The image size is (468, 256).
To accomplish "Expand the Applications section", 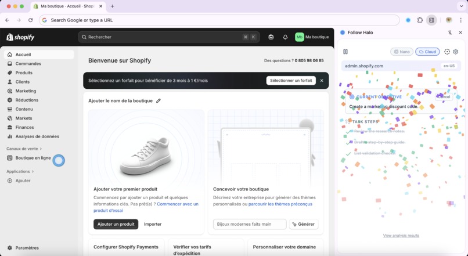I will coord(20,171).
